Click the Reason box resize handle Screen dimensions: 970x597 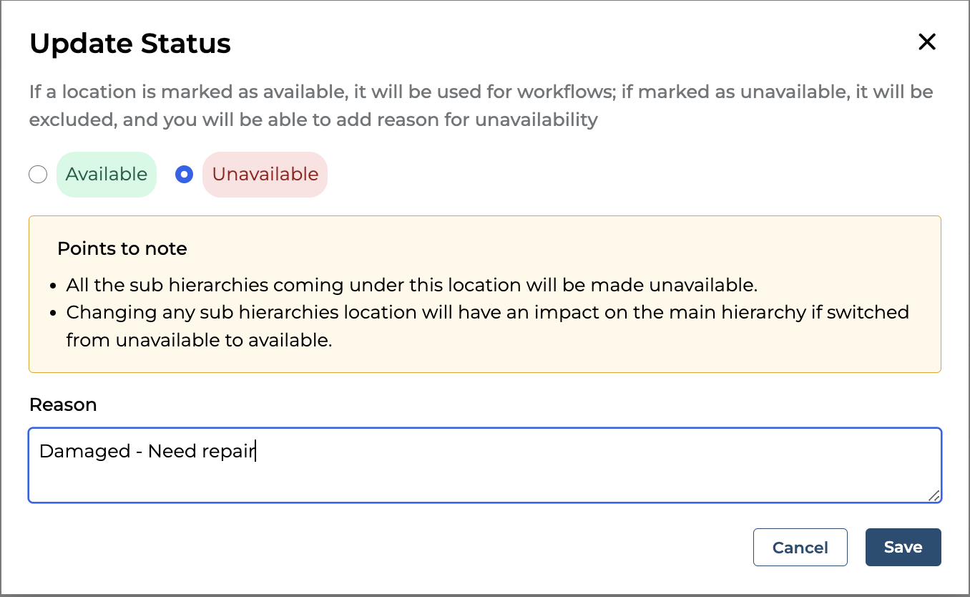tap(934, 495)
